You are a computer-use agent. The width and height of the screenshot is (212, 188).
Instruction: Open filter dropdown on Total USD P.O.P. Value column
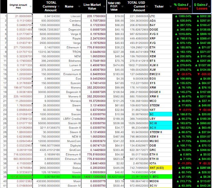[122, 7]
